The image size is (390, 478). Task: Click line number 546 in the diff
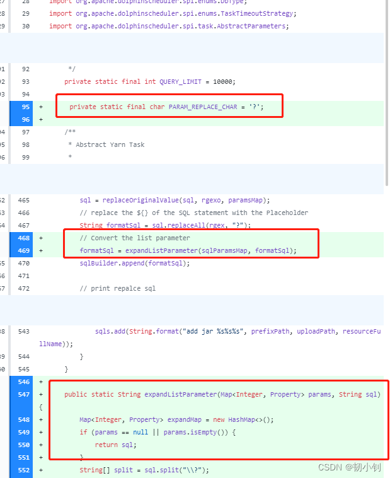point(24,382)
